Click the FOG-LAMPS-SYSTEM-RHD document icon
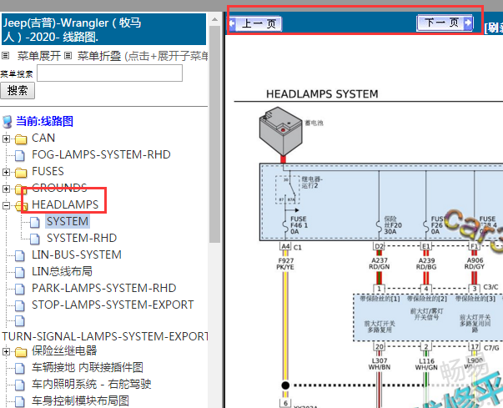This screenshot has height=408, width=503. tap(20, 155)
